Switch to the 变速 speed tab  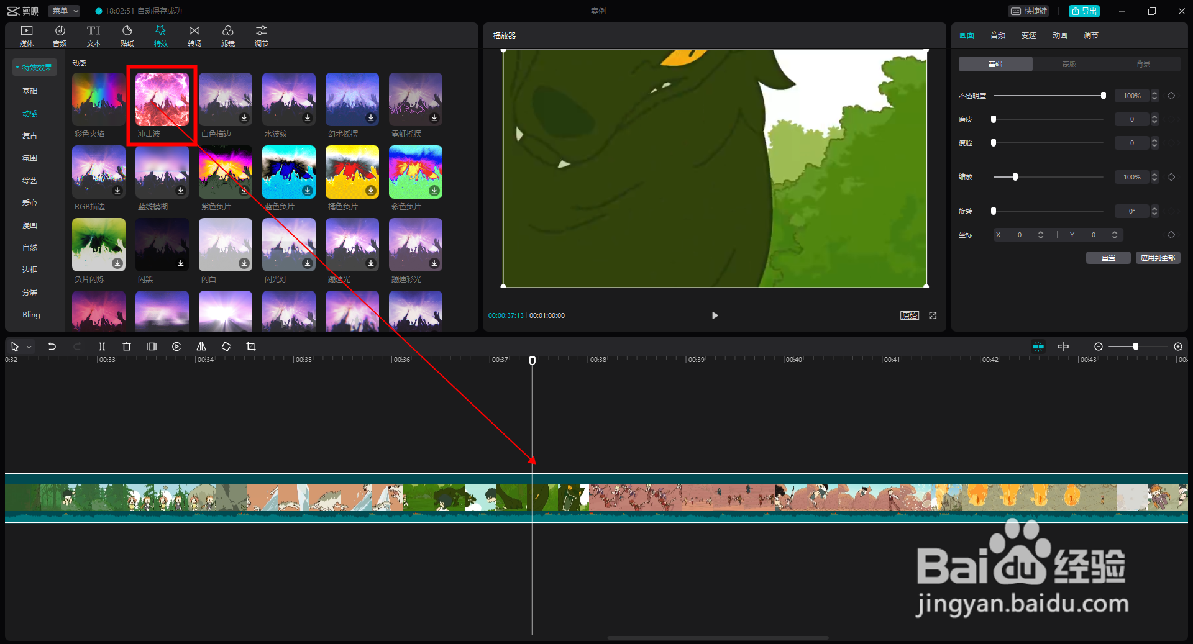(x=1029, y=35)
